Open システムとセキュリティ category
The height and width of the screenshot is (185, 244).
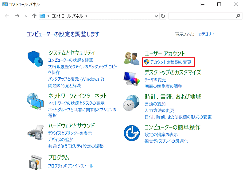click(72, 53)
